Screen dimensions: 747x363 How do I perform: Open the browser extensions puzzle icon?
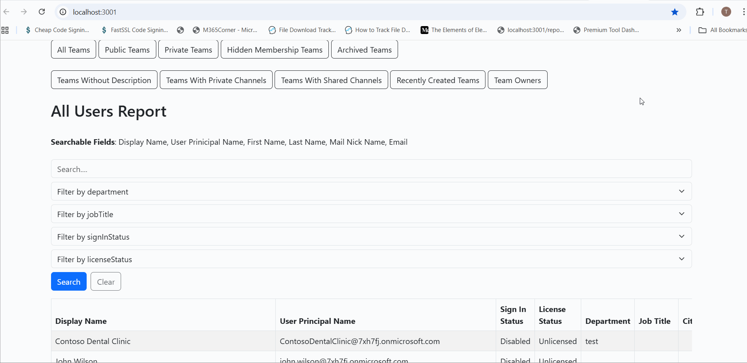coord(700,12)
